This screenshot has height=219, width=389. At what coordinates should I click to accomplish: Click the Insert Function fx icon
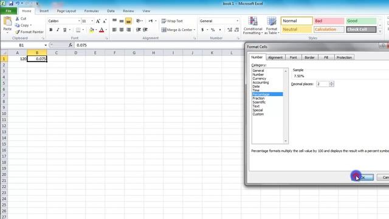(x=71, y=45)
